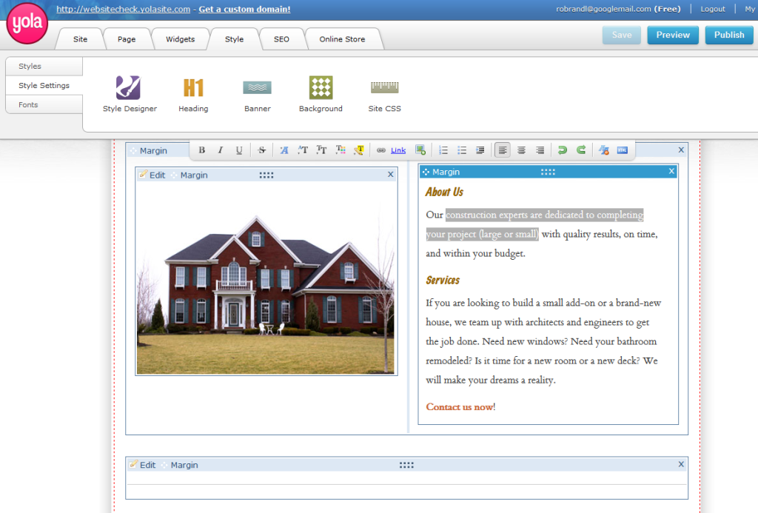This screenshot has height=513, width=758.
Task: Close the house image widget
Action: tap(390, 175)
